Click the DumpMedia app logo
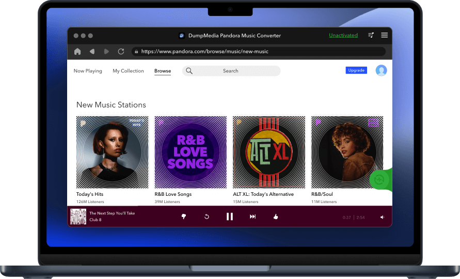 tap(182, 36)
